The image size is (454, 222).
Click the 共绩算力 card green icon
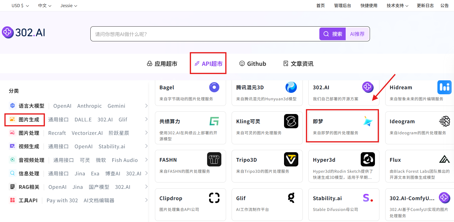tap(214, 121)
